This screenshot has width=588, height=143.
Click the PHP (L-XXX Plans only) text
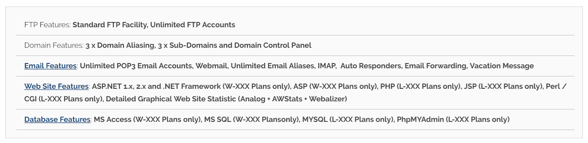pos(420,87)
